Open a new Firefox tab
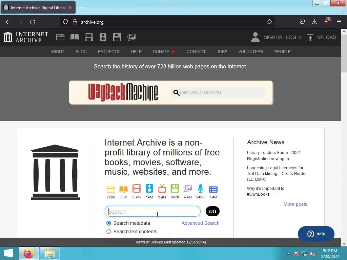Viewport: 347px width, 260px height. tap(83, 8)
